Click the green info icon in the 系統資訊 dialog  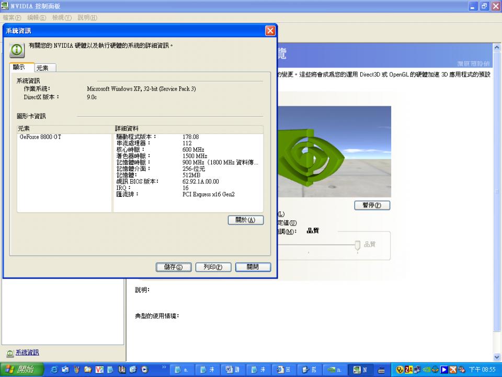coord(17,50)
